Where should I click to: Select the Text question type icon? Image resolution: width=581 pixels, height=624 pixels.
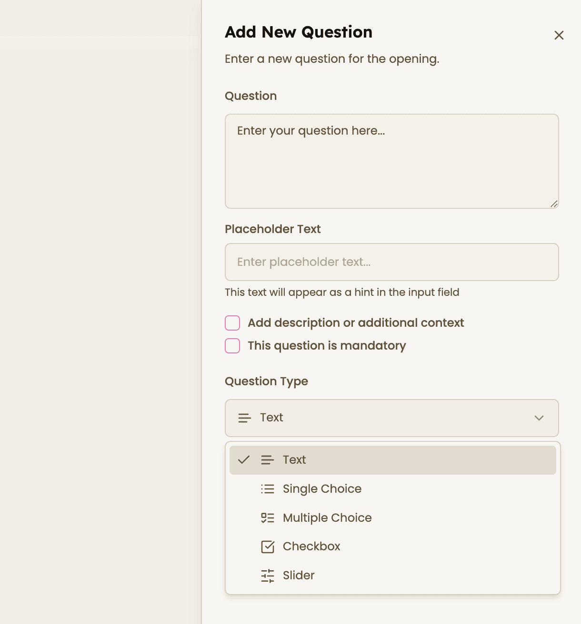[x=267, y=460]
